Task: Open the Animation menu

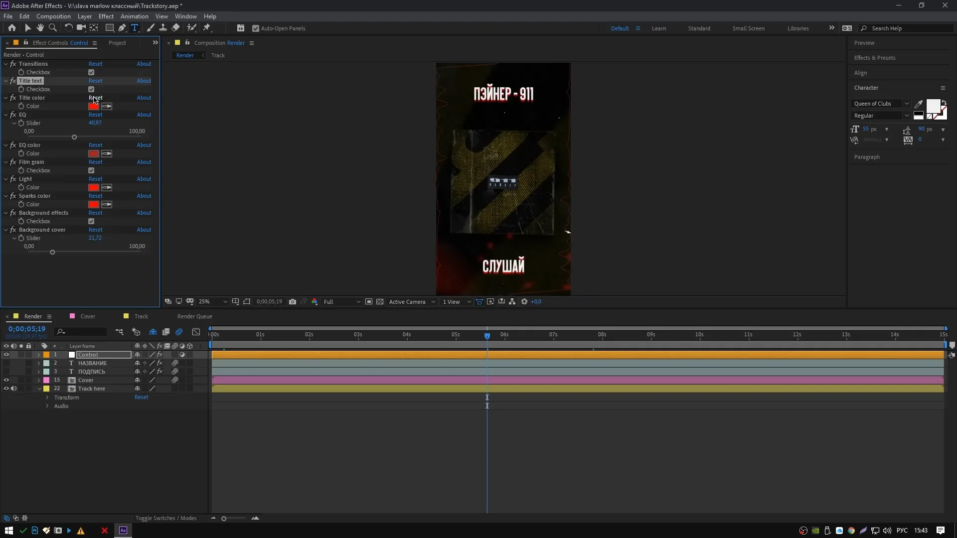Action: [134, 16]
